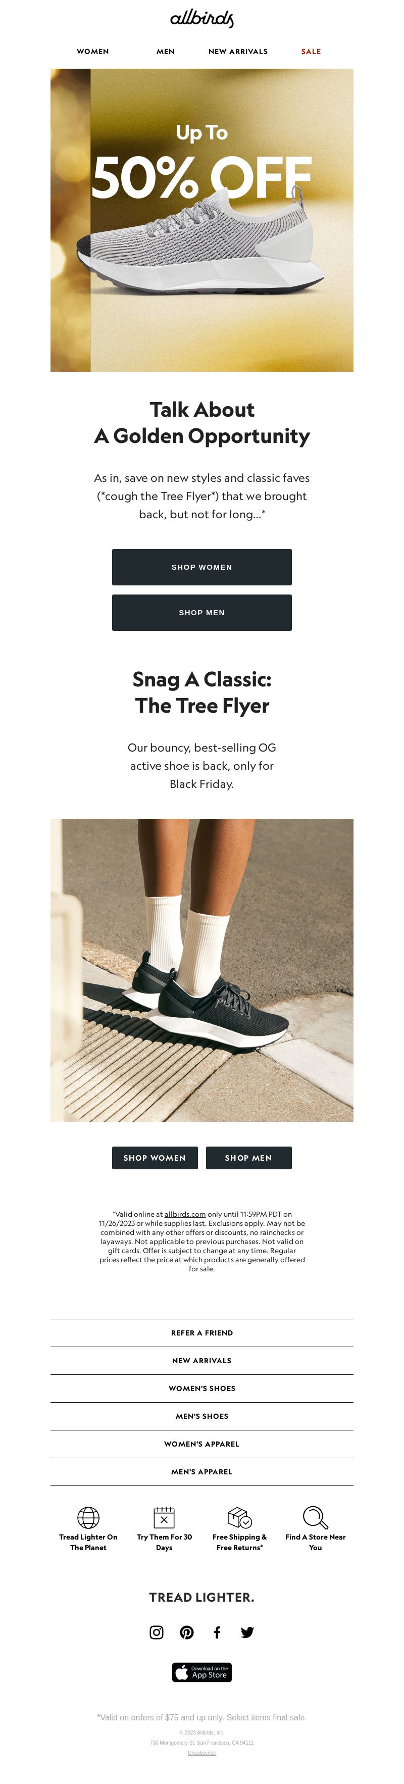This screenshot has height=1784, width=404.
Task: Click the allbirds.com link in fine print
Action: pos(185,1214)
